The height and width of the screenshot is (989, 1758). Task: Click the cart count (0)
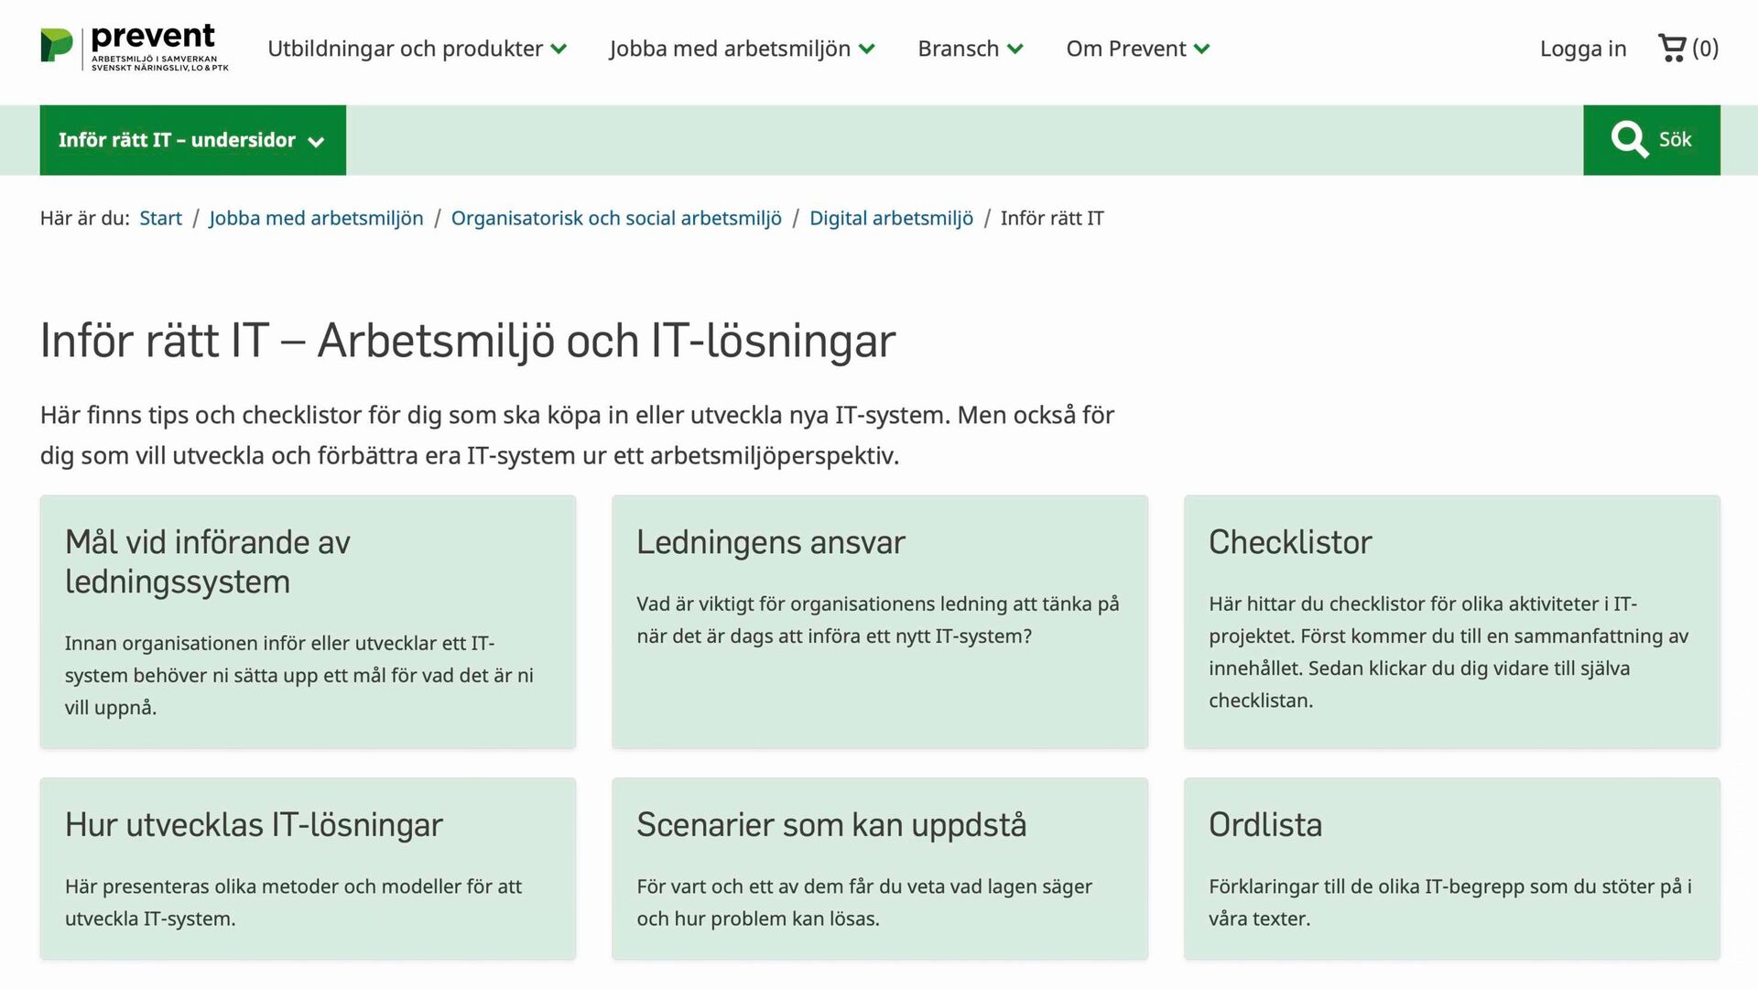coord(1705,48)
